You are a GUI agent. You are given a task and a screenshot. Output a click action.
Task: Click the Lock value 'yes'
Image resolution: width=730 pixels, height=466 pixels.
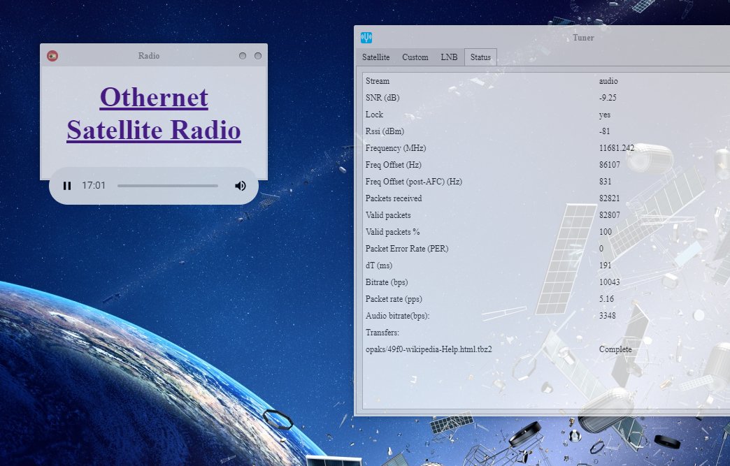[x=605, y=115]
